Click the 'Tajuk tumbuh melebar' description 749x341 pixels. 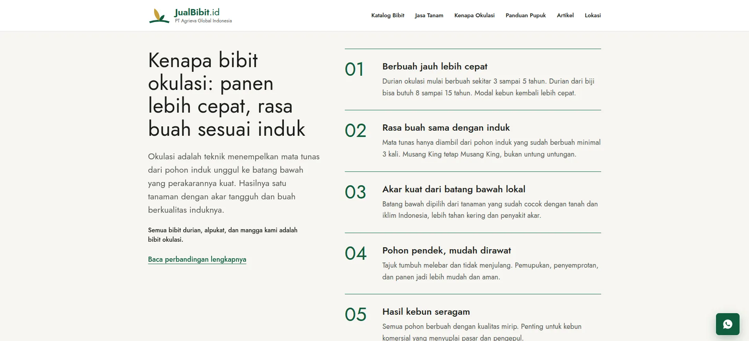tap(490, 271)
